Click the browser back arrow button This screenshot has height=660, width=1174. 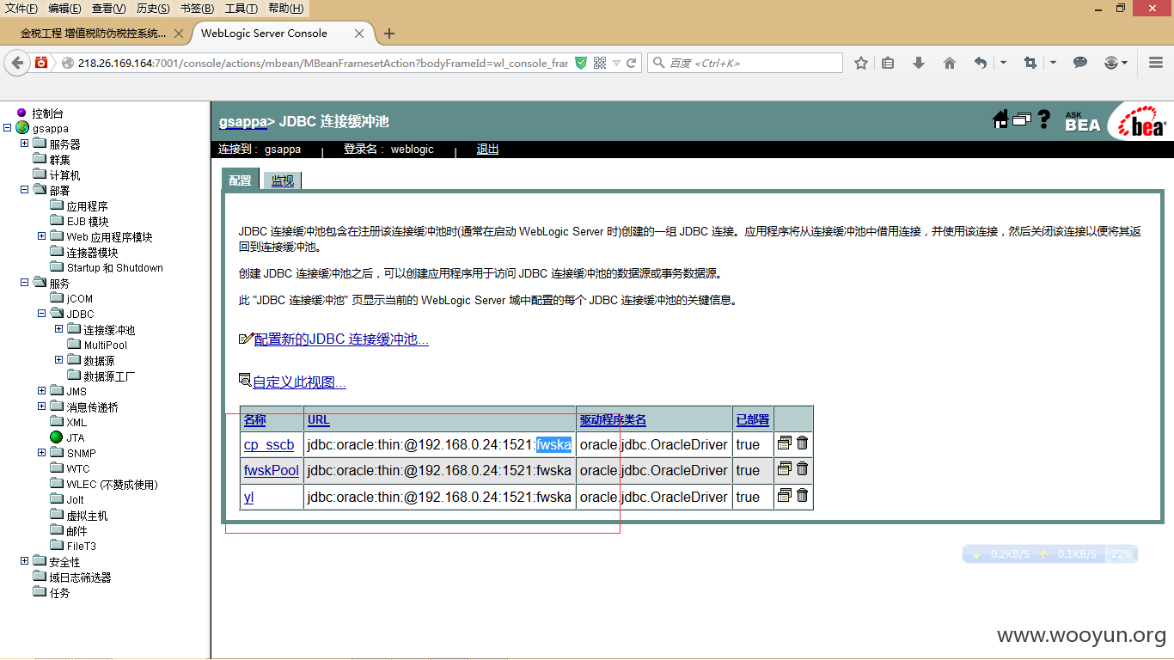17,63
